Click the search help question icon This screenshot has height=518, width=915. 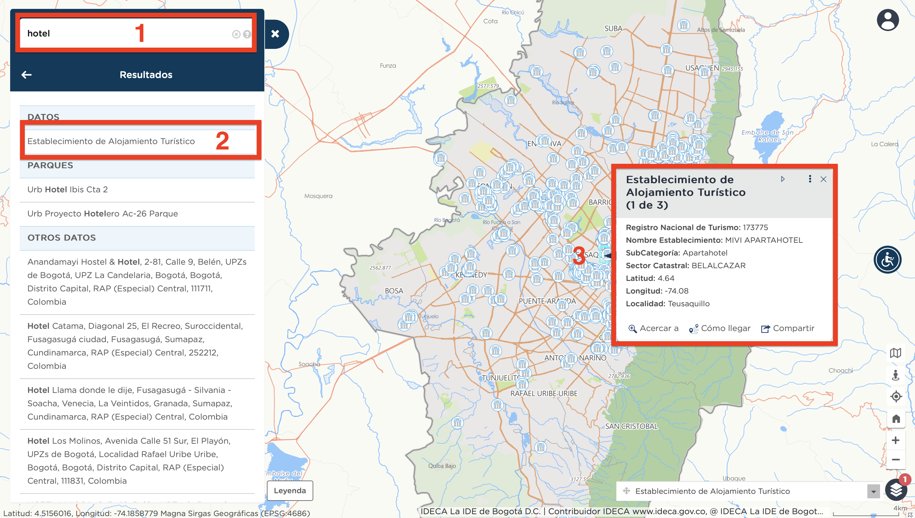click(247, 34)
